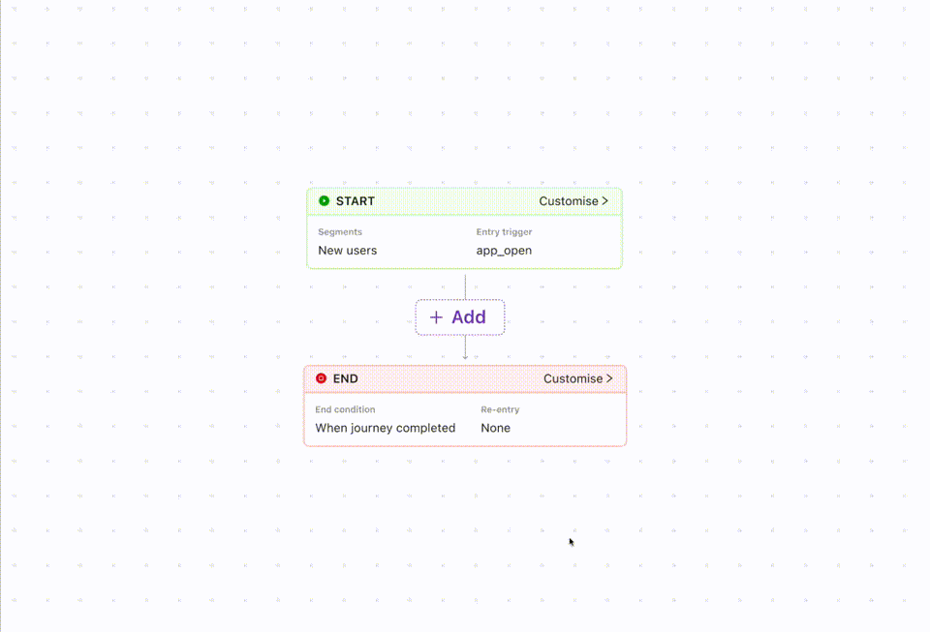
Task: Click When journey completed end condition
Action: 386,428
